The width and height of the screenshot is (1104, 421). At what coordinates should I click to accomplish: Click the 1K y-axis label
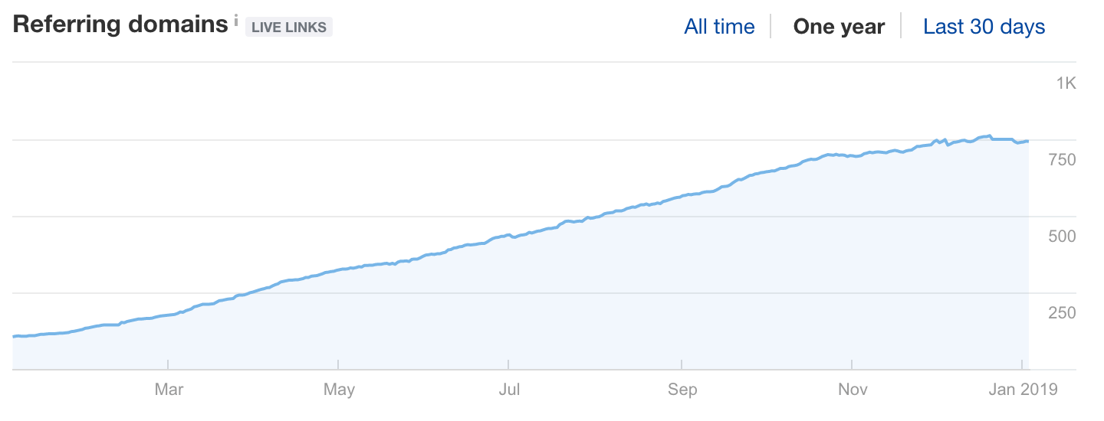[1066, 83]
